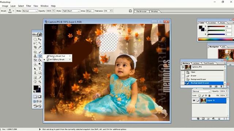Select the Move tool
The image size is (234, 131).
[40, 39]
